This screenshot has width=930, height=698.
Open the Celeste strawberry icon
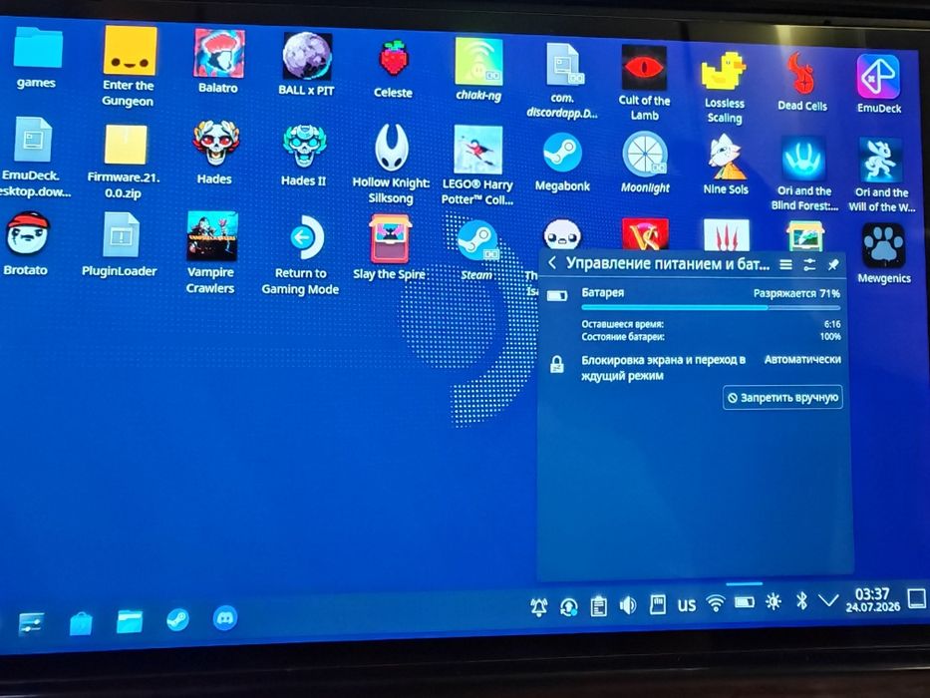coord(394,60)
